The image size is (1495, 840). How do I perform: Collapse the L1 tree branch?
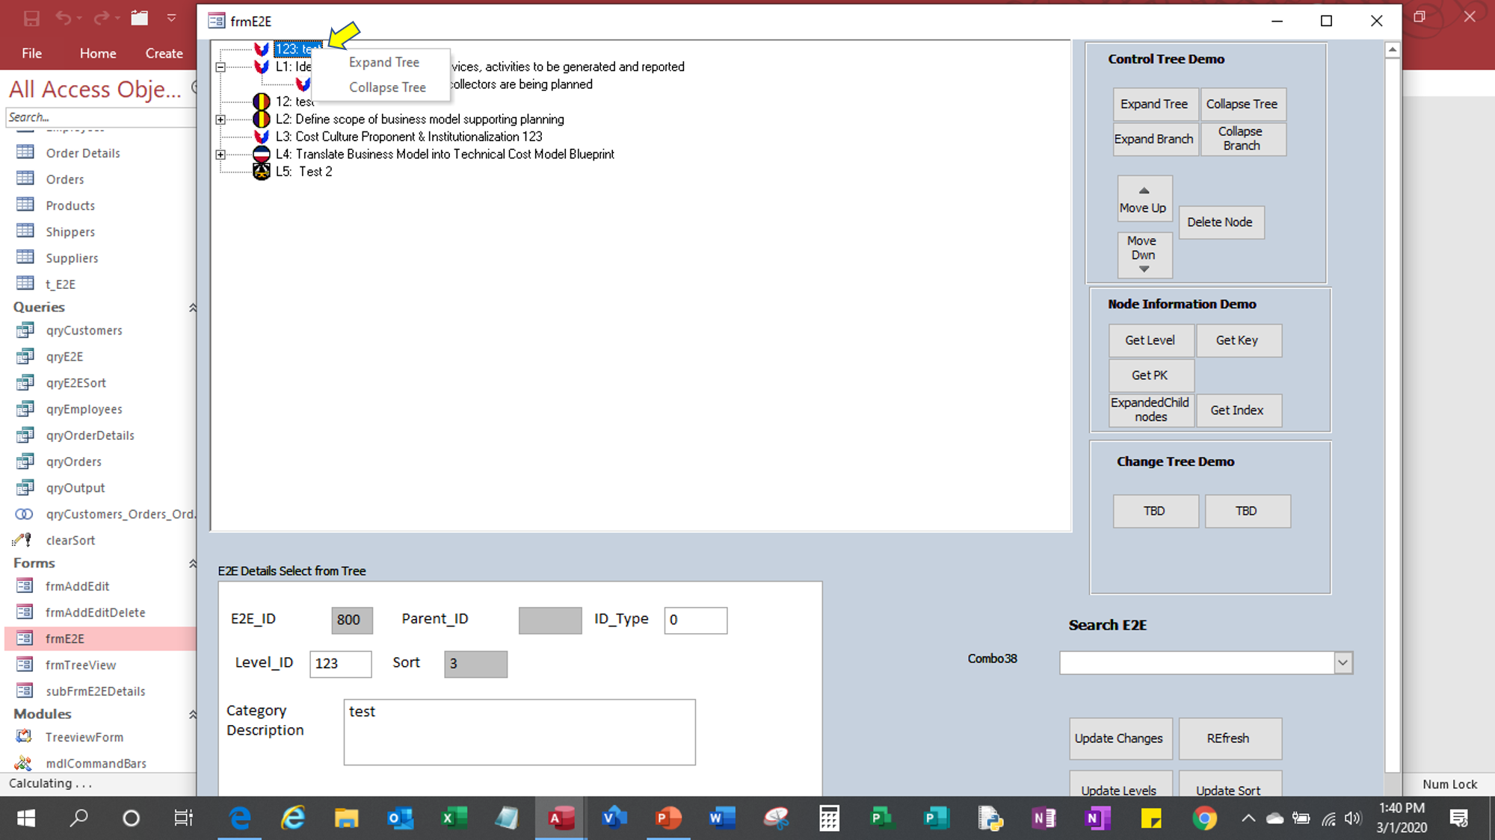221,67
